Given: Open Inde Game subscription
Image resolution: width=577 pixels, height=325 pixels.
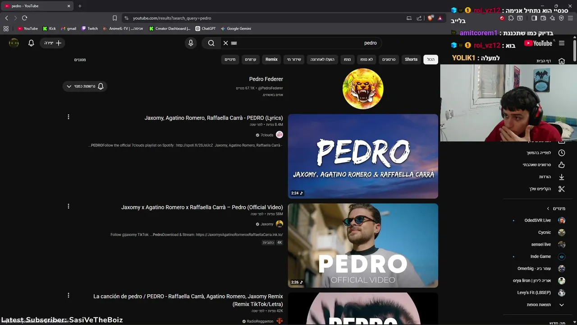Looking at the screenshot, I should click(540, 256).
